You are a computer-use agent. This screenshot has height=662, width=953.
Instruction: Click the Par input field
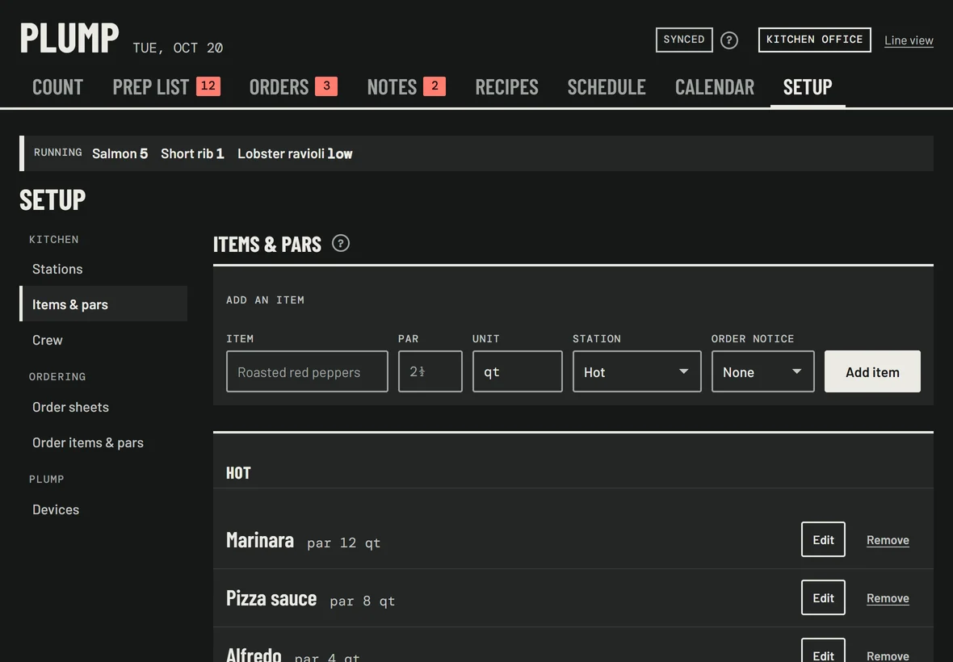[x=430, y=371]
